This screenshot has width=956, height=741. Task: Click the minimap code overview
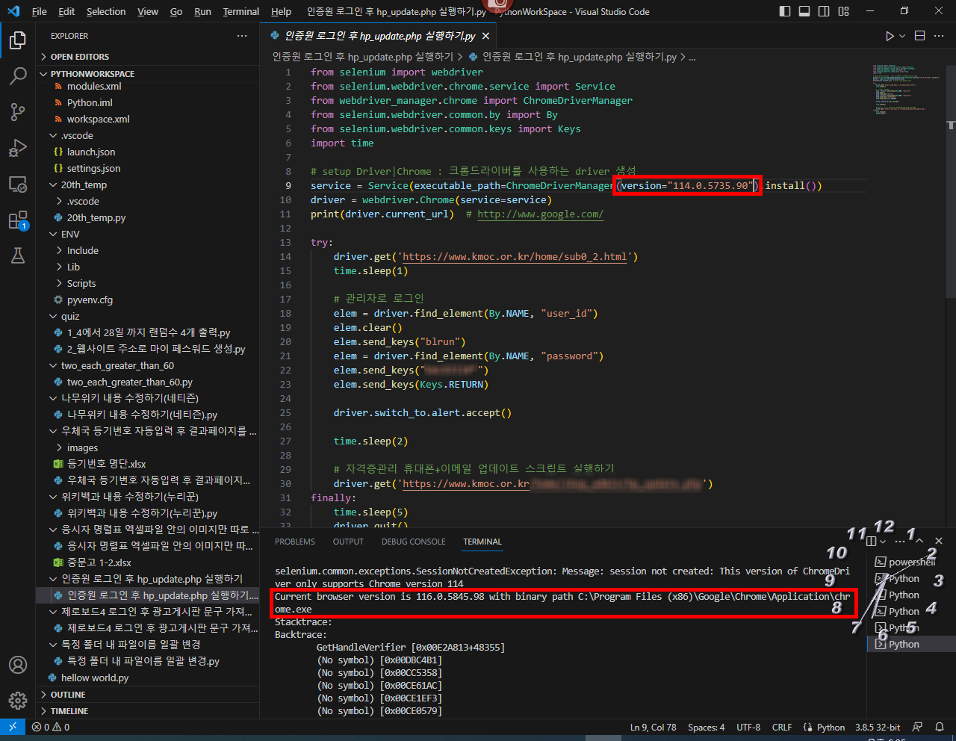907,90
